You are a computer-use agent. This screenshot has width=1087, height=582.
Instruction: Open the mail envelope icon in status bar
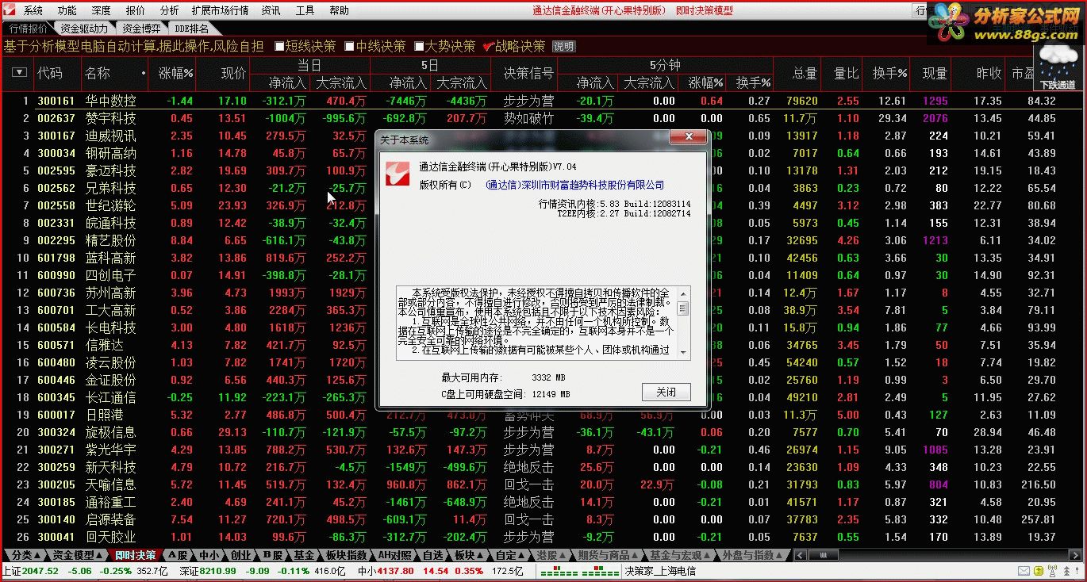pyautogui.click(x=1024, y=571)
